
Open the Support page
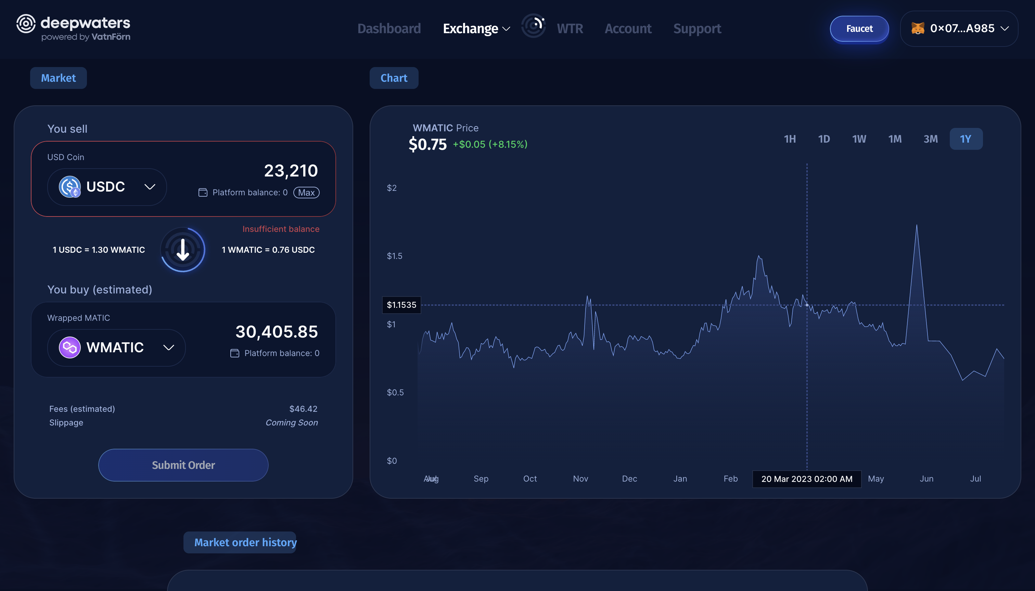coord(697,28)
